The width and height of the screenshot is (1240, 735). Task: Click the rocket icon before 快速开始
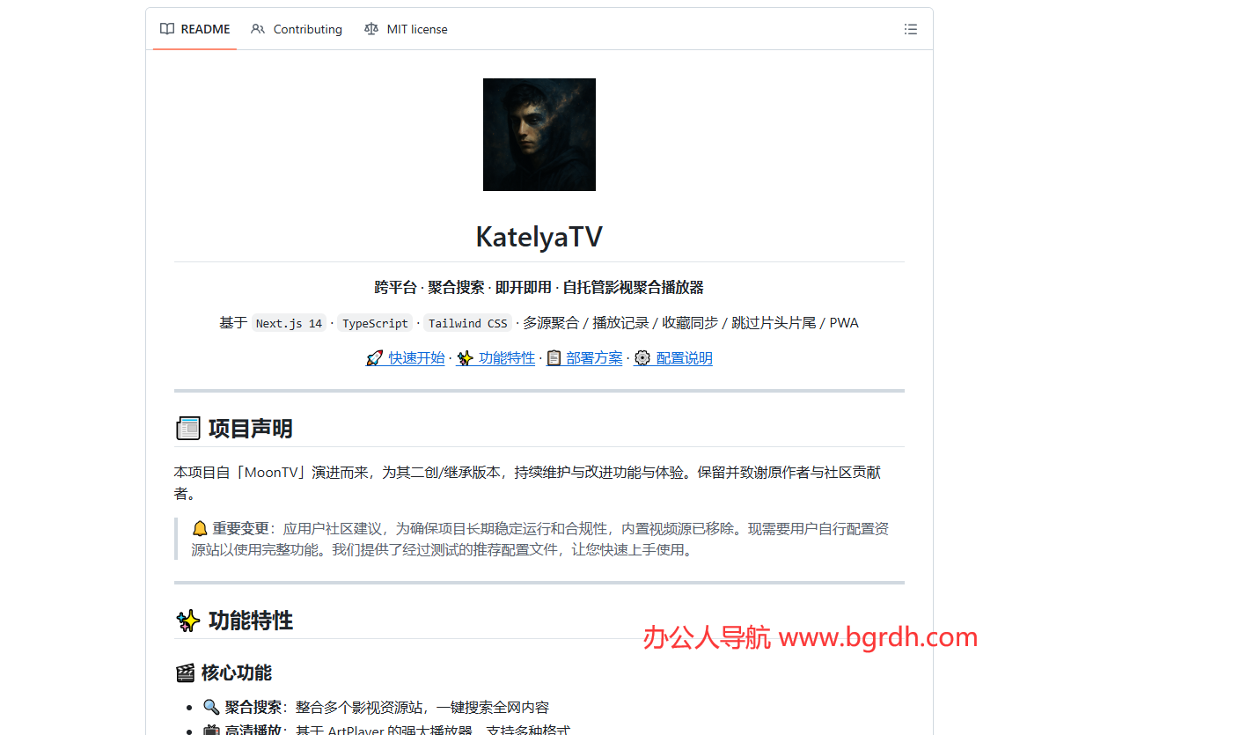[375, 357]
